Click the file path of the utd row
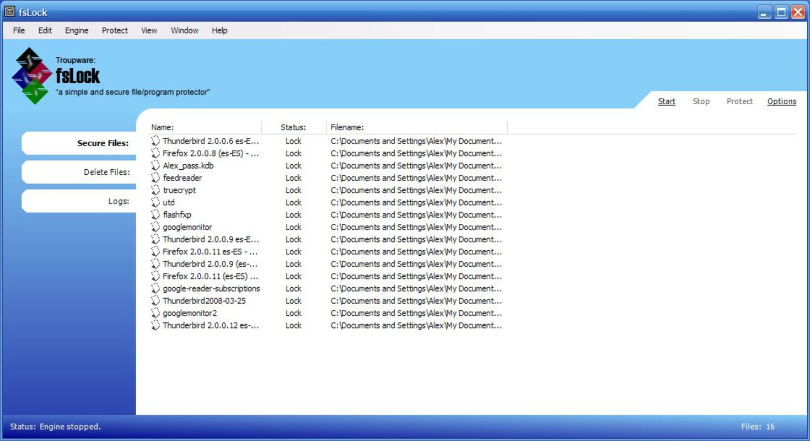 click(416, 202)
